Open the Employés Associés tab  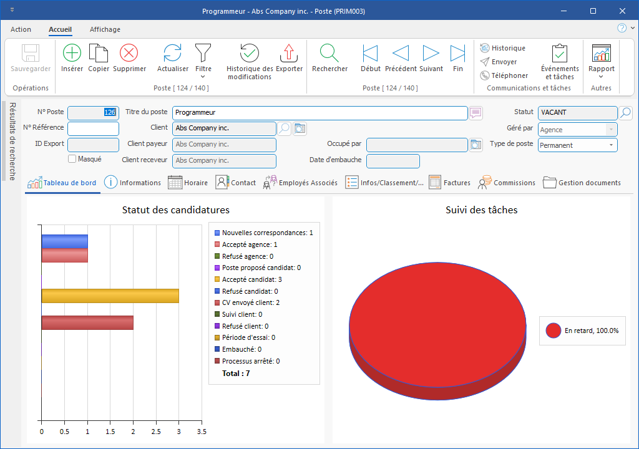pyautogui.click(x=301, y=183)
